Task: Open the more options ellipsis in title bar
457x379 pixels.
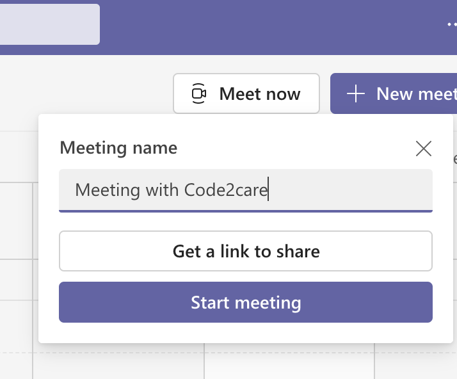Action: pyautogui.click(x=452, y=24)
